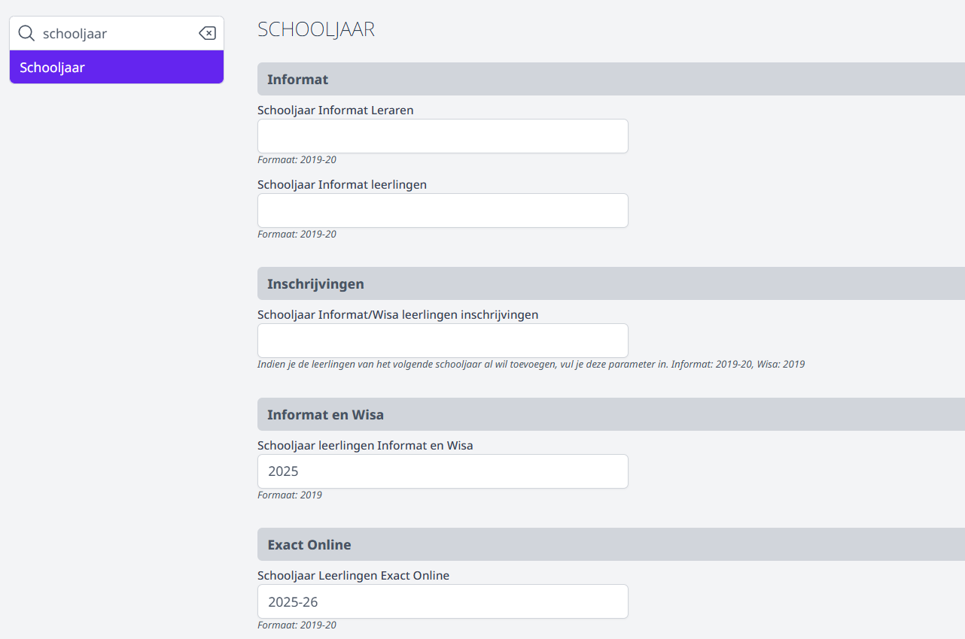Click the magnifying glass search icon

(26, 33)
